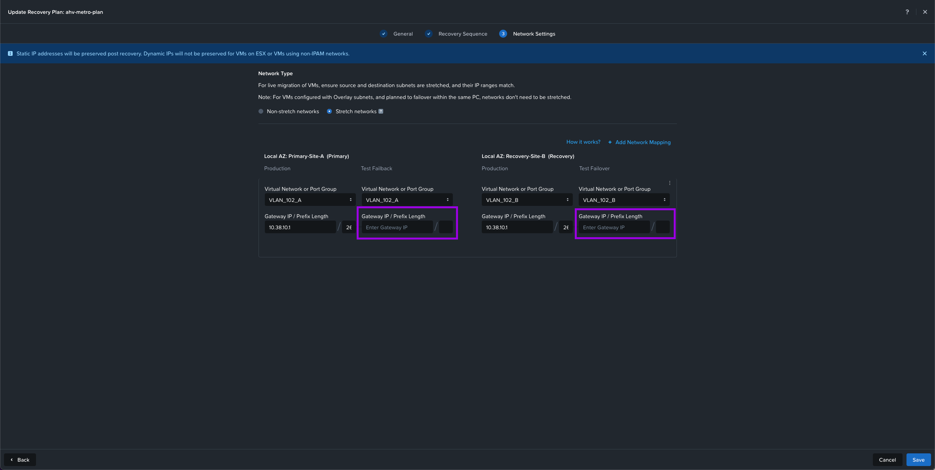Click Local AZ: Recovery-Site-B (Recovery) label
Screen dimensions: 935x470
point(528,156)
